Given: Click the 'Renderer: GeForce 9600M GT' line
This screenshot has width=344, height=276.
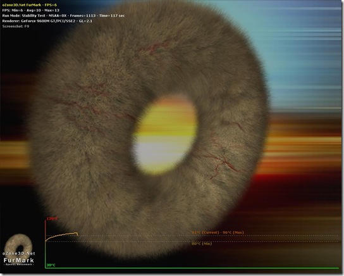Looking at the screenshot, I should 47,21.
